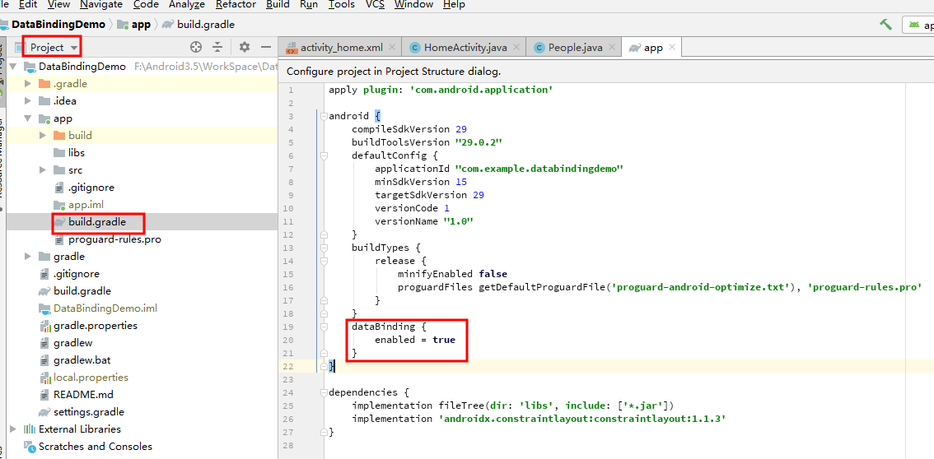Open the Tools menu
This screenshot has height=459, width=934.
[x=341, y=5]
